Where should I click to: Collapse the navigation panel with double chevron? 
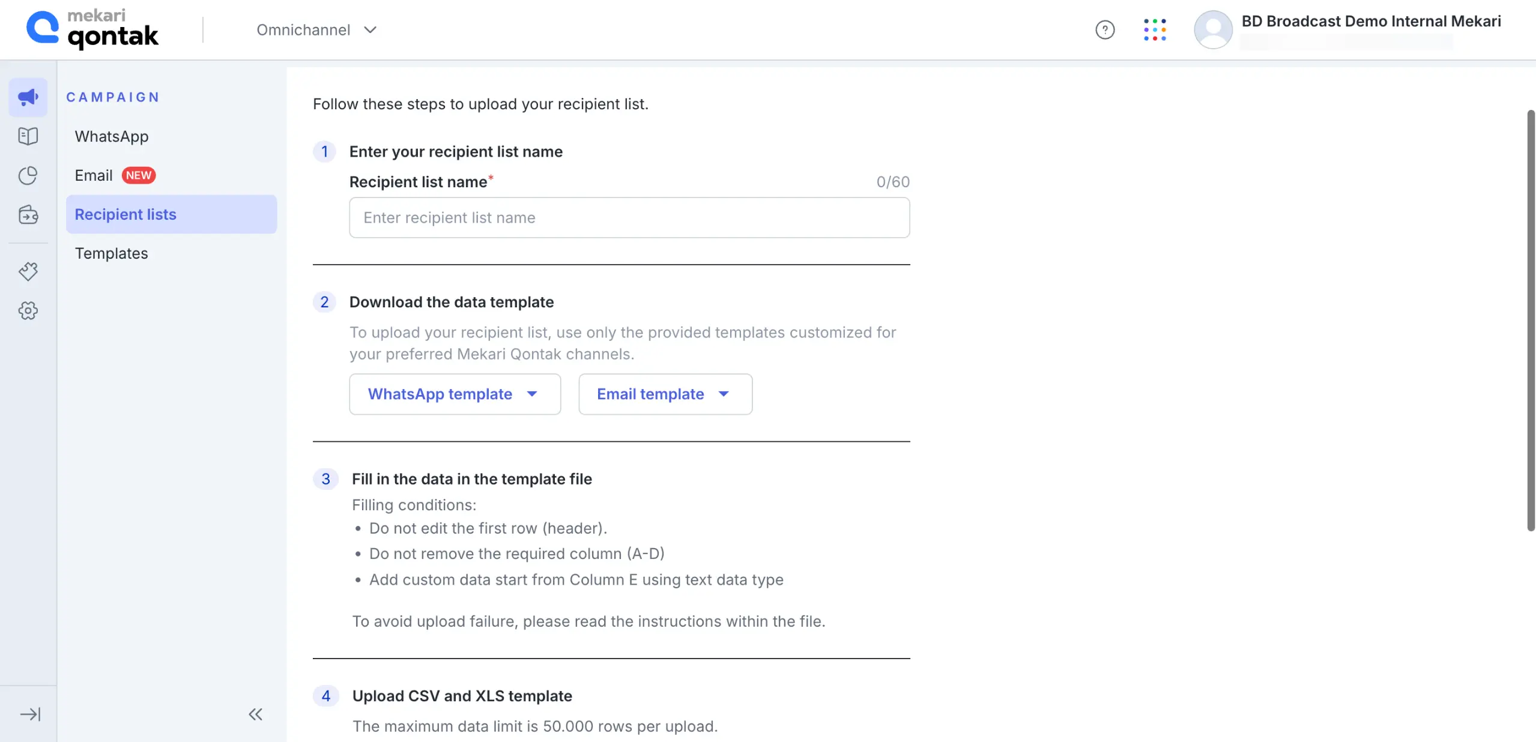255,714
